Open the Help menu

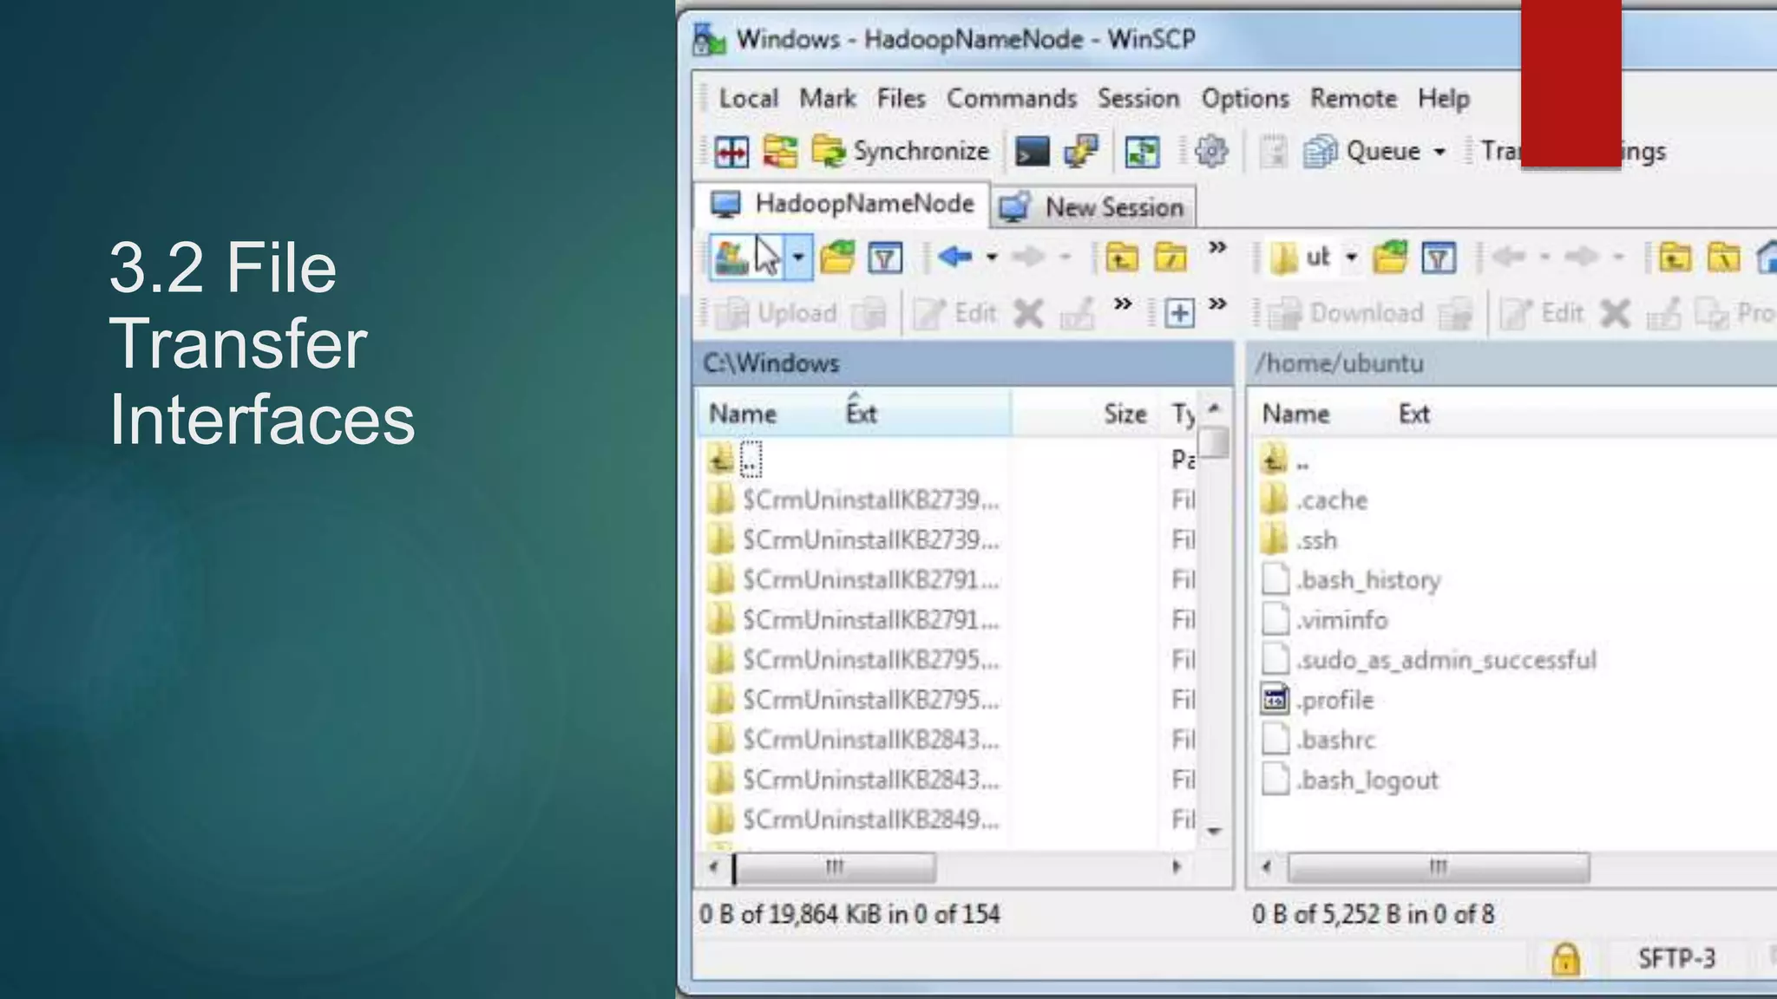coord(1444,98)
